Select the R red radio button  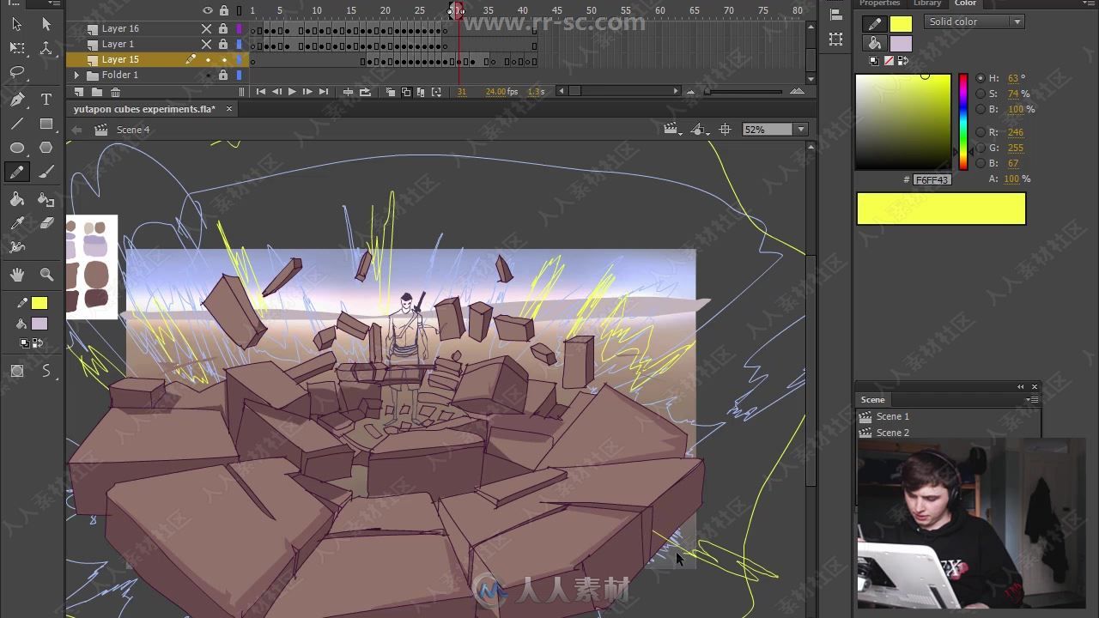coord(981,132)
